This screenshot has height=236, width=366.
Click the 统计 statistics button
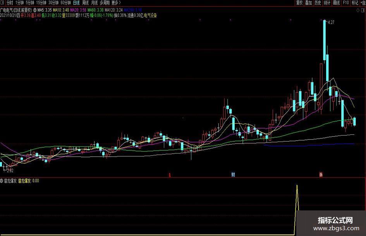pyautogui.click(x=327, y=3)
